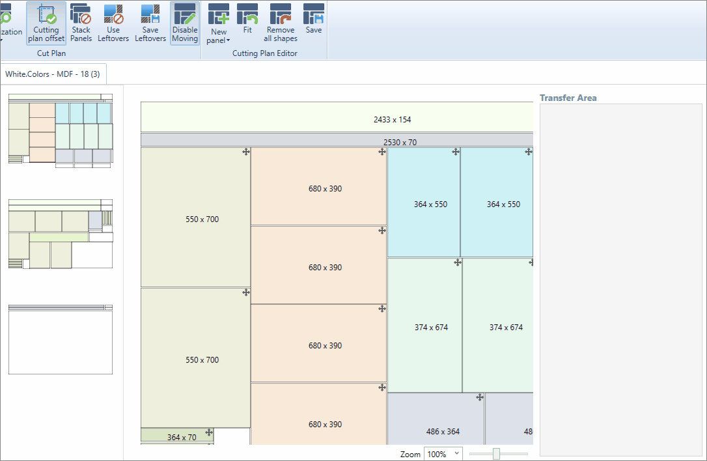Toggle the Cutting plan offset tool

(x=46, y=23)
